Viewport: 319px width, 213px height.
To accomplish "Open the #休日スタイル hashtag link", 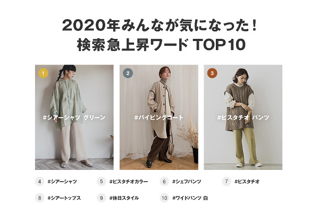I will tap(124, 198).
